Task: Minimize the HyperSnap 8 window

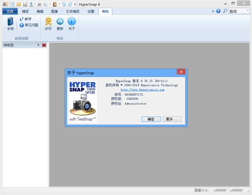Action: coord(225,4)
